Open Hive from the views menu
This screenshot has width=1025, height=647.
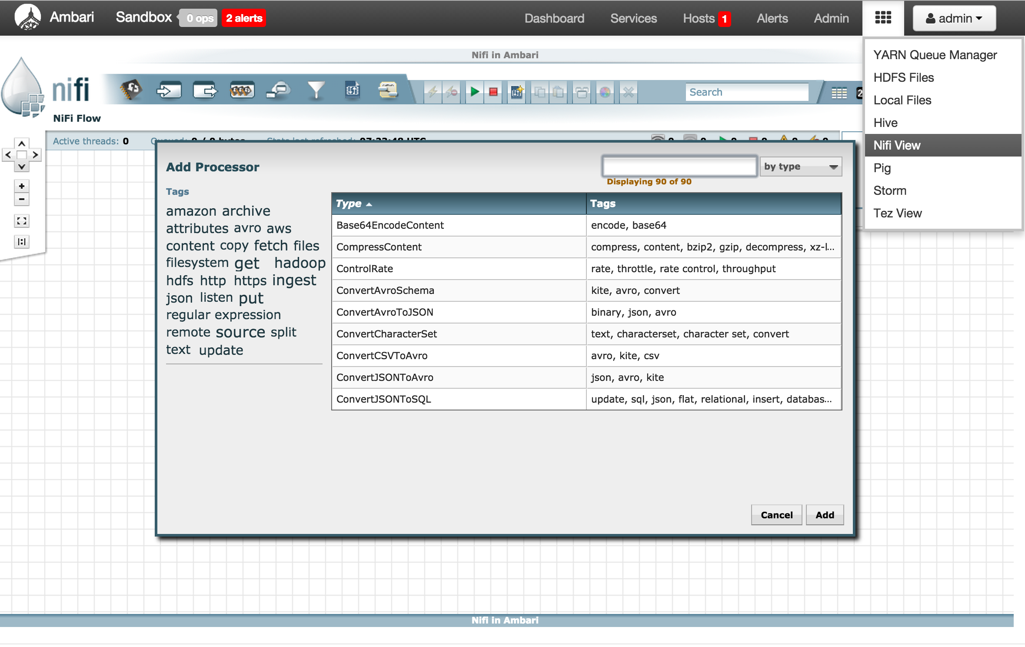coord(885,123)
